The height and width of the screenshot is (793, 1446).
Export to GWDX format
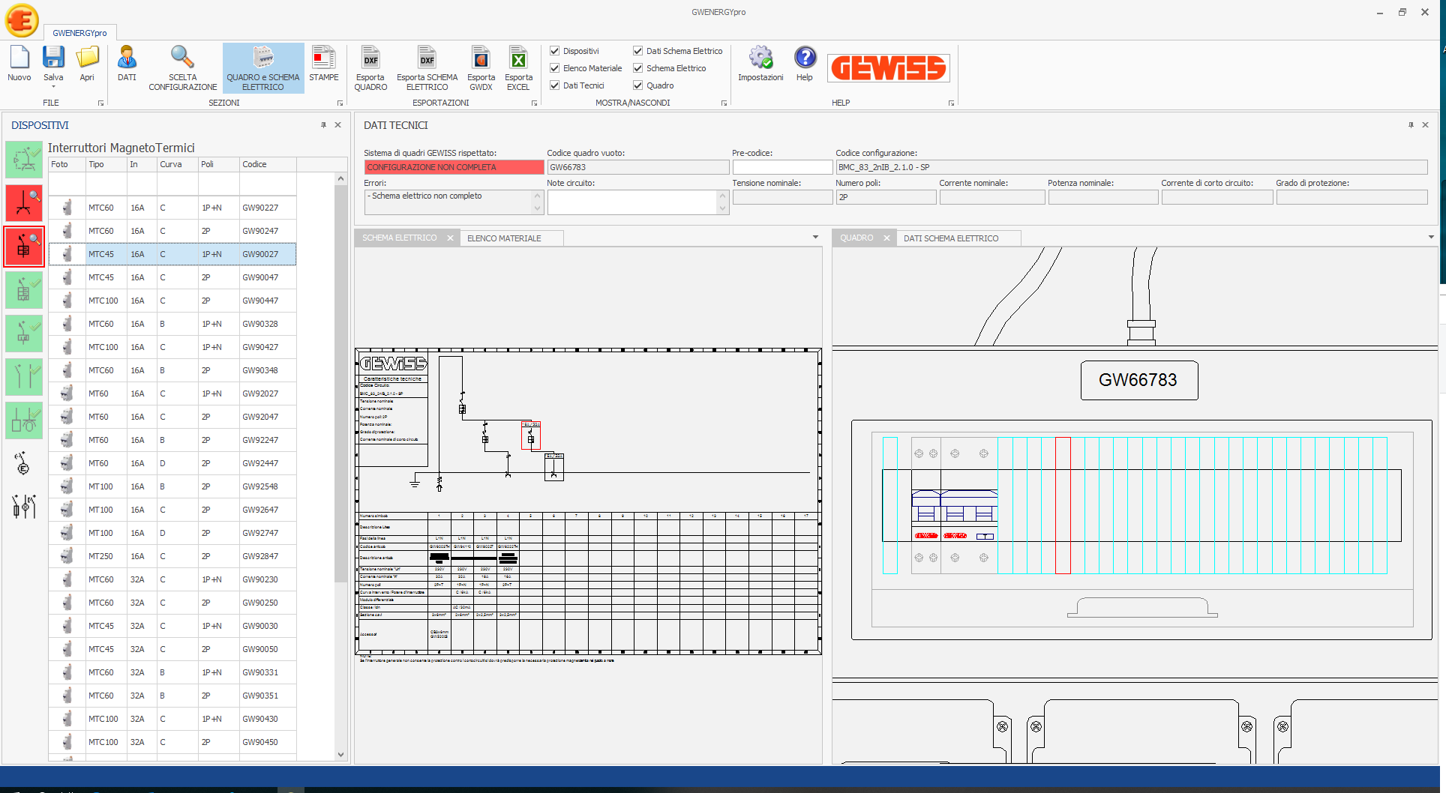coord(481,67)
